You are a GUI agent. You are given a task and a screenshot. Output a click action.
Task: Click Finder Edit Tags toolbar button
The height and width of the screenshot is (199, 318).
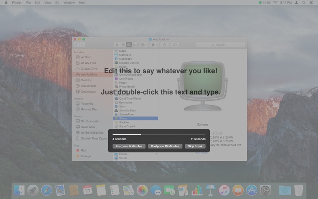[x=175, y=45]
